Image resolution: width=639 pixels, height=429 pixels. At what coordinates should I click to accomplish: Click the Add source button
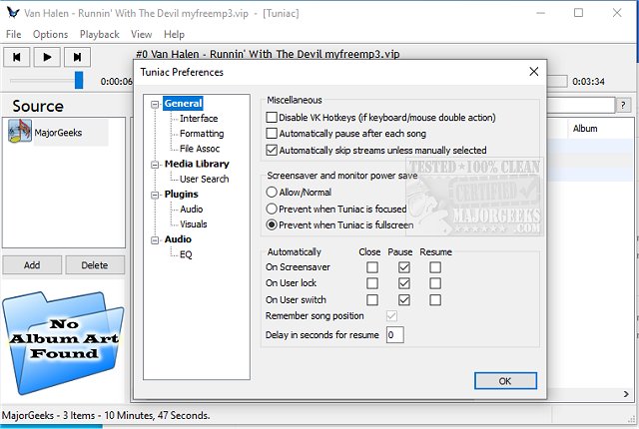[x=32, y=265]
